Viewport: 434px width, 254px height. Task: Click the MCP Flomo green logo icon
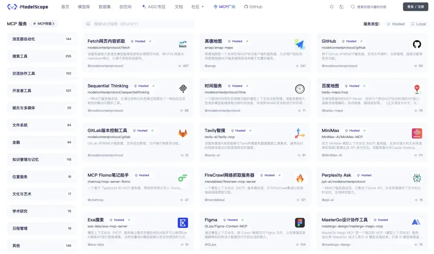coord(183,178)
